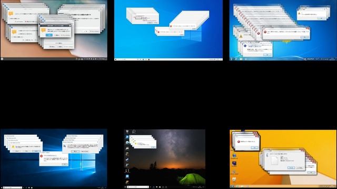Open the Start button on the orange Windows 8 desktop

(x=232, y=186)
